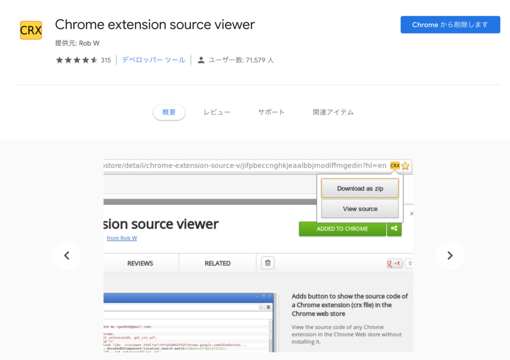Image resolution: width=510 pixels, height=360 pixels.
Task: Click the Download as zip button
Action: (x=360, y=188)
